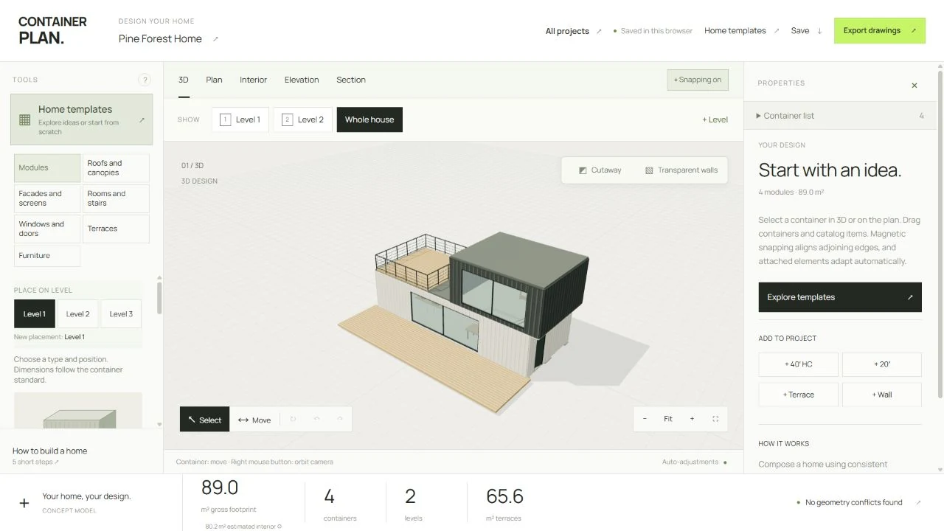The image size is (944, 531).
Task: Click the container preview thumbnail in Tools
Action: [x=78, y=411]
